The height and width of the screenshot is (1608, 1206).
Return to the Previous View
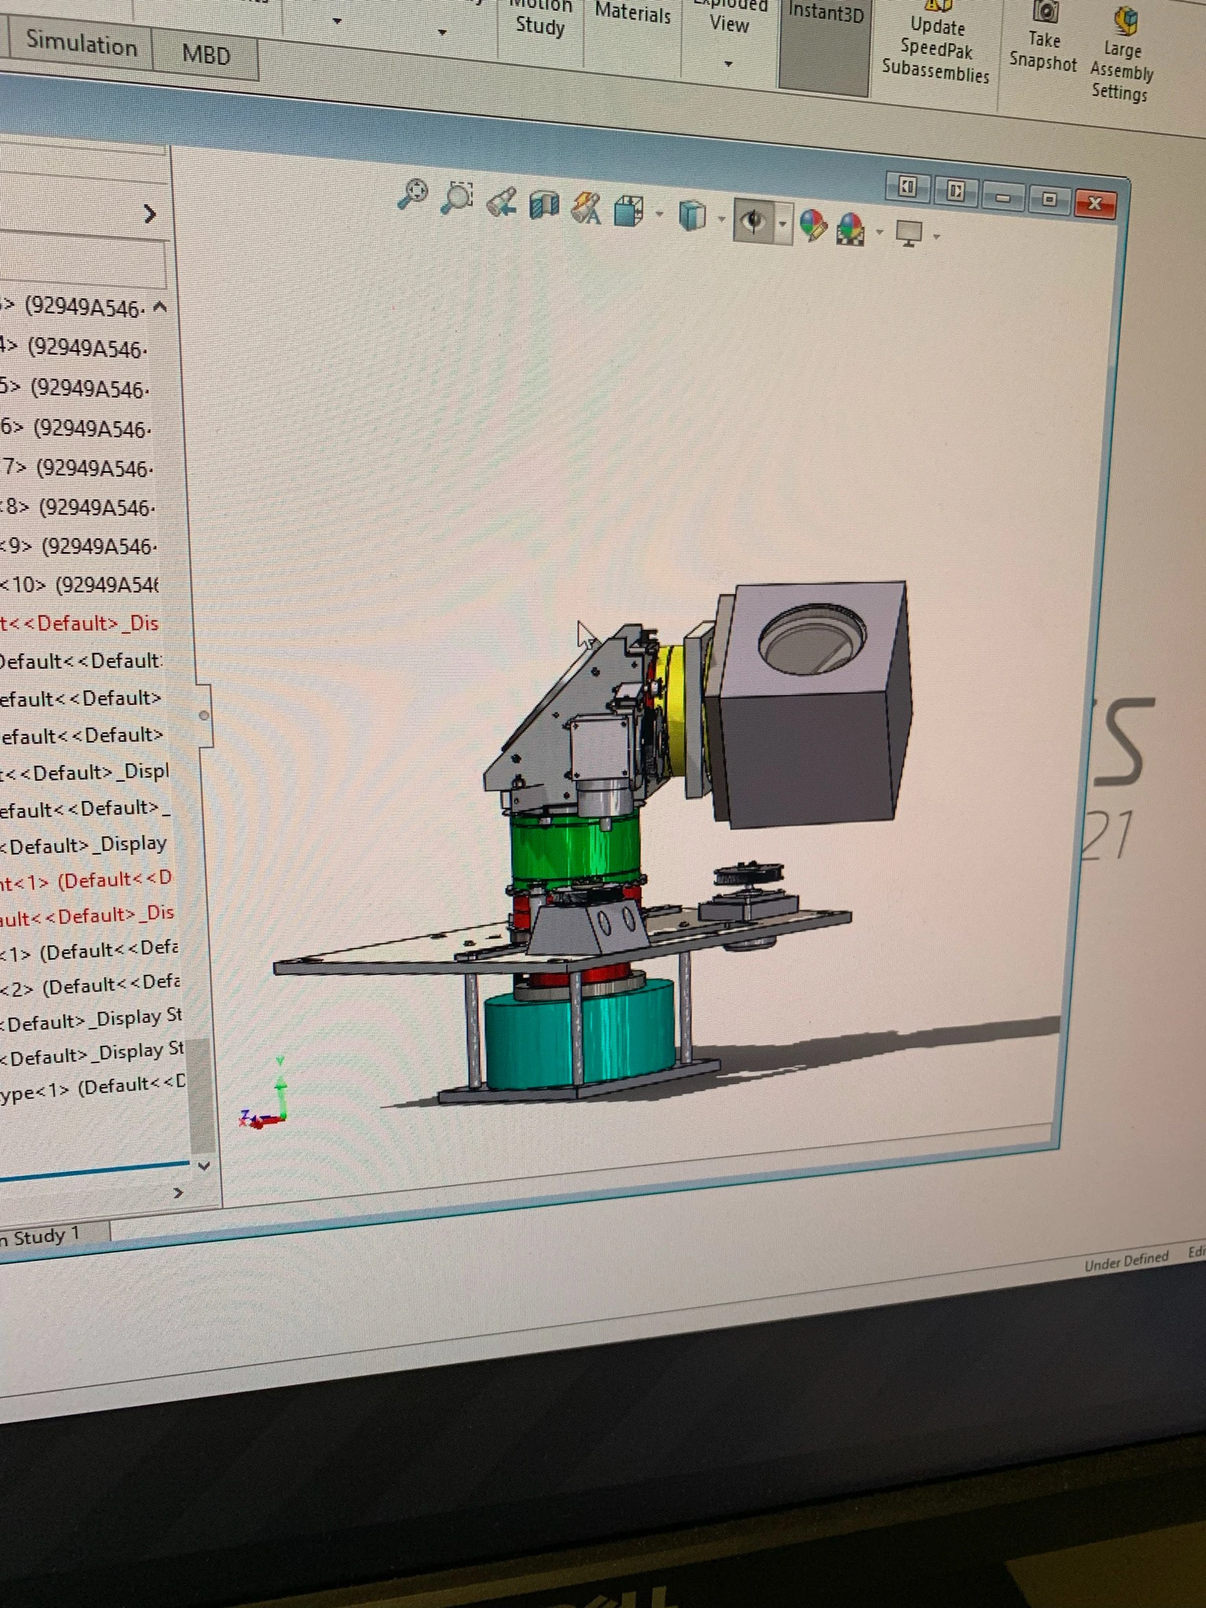tap(501, 201)
